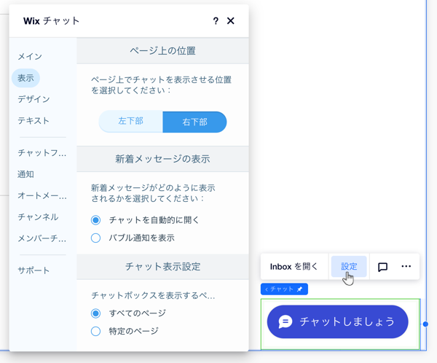Select チャットを自動的に開く radio option

coord(95,220)
